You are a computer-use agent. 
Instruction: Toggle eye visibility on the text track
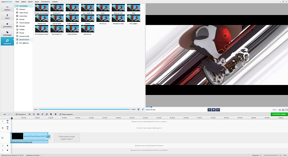point(8,120)
